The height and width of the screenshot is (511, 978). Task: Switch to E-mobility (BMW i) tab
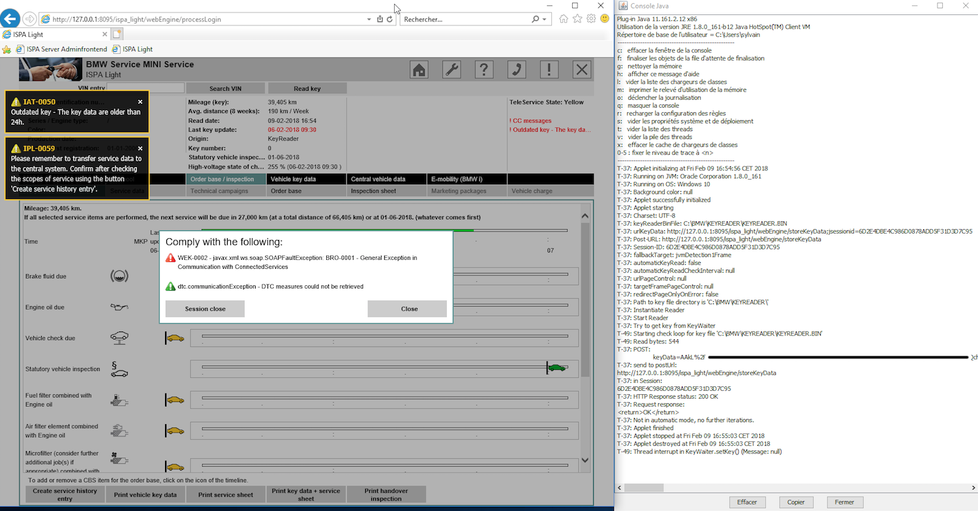(x=466, y=179)
